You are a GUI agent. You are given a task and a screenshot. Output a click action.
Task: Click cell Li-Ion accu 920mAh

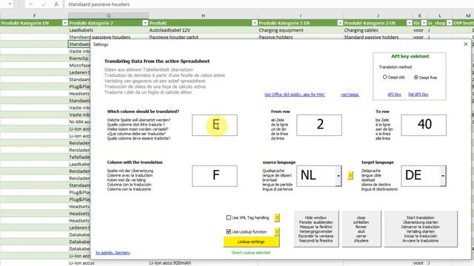click(203, 263)
